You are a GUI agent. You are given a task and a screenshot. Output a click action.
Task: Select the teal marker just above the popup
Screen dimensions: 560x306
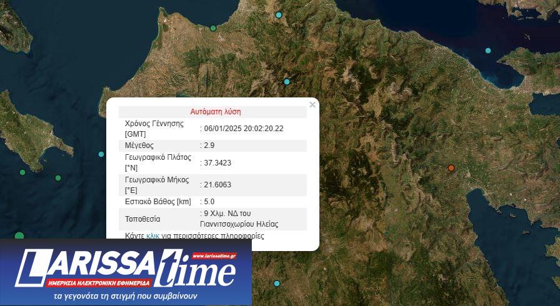287,82
